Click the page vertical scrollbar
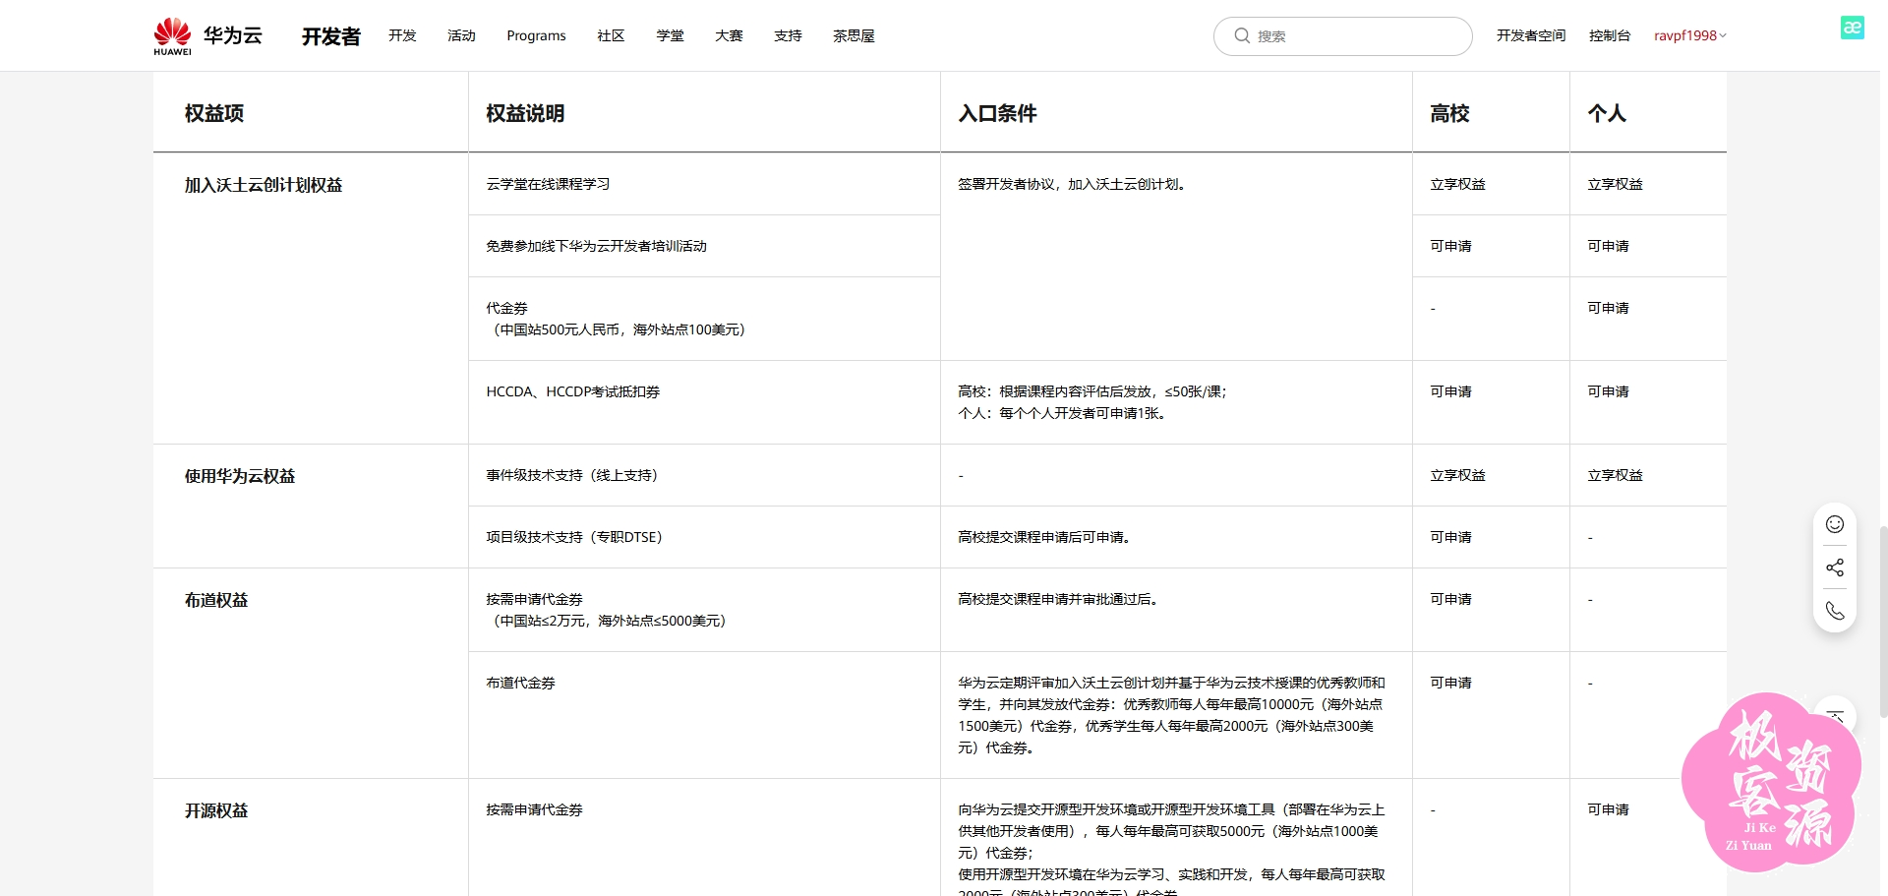This screenshot has height=896, width=1888. tap(1883, 620)
